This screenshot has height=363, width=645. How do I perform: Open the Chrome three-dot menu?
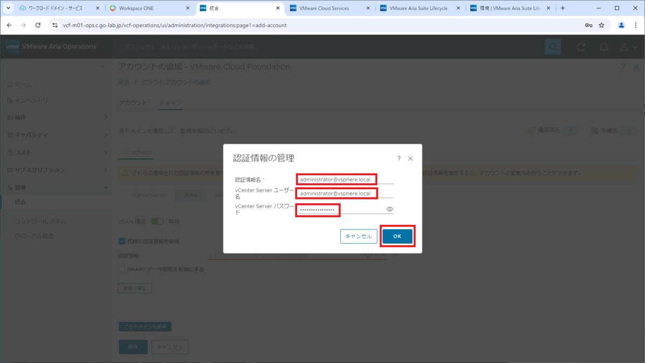[636, 25]
